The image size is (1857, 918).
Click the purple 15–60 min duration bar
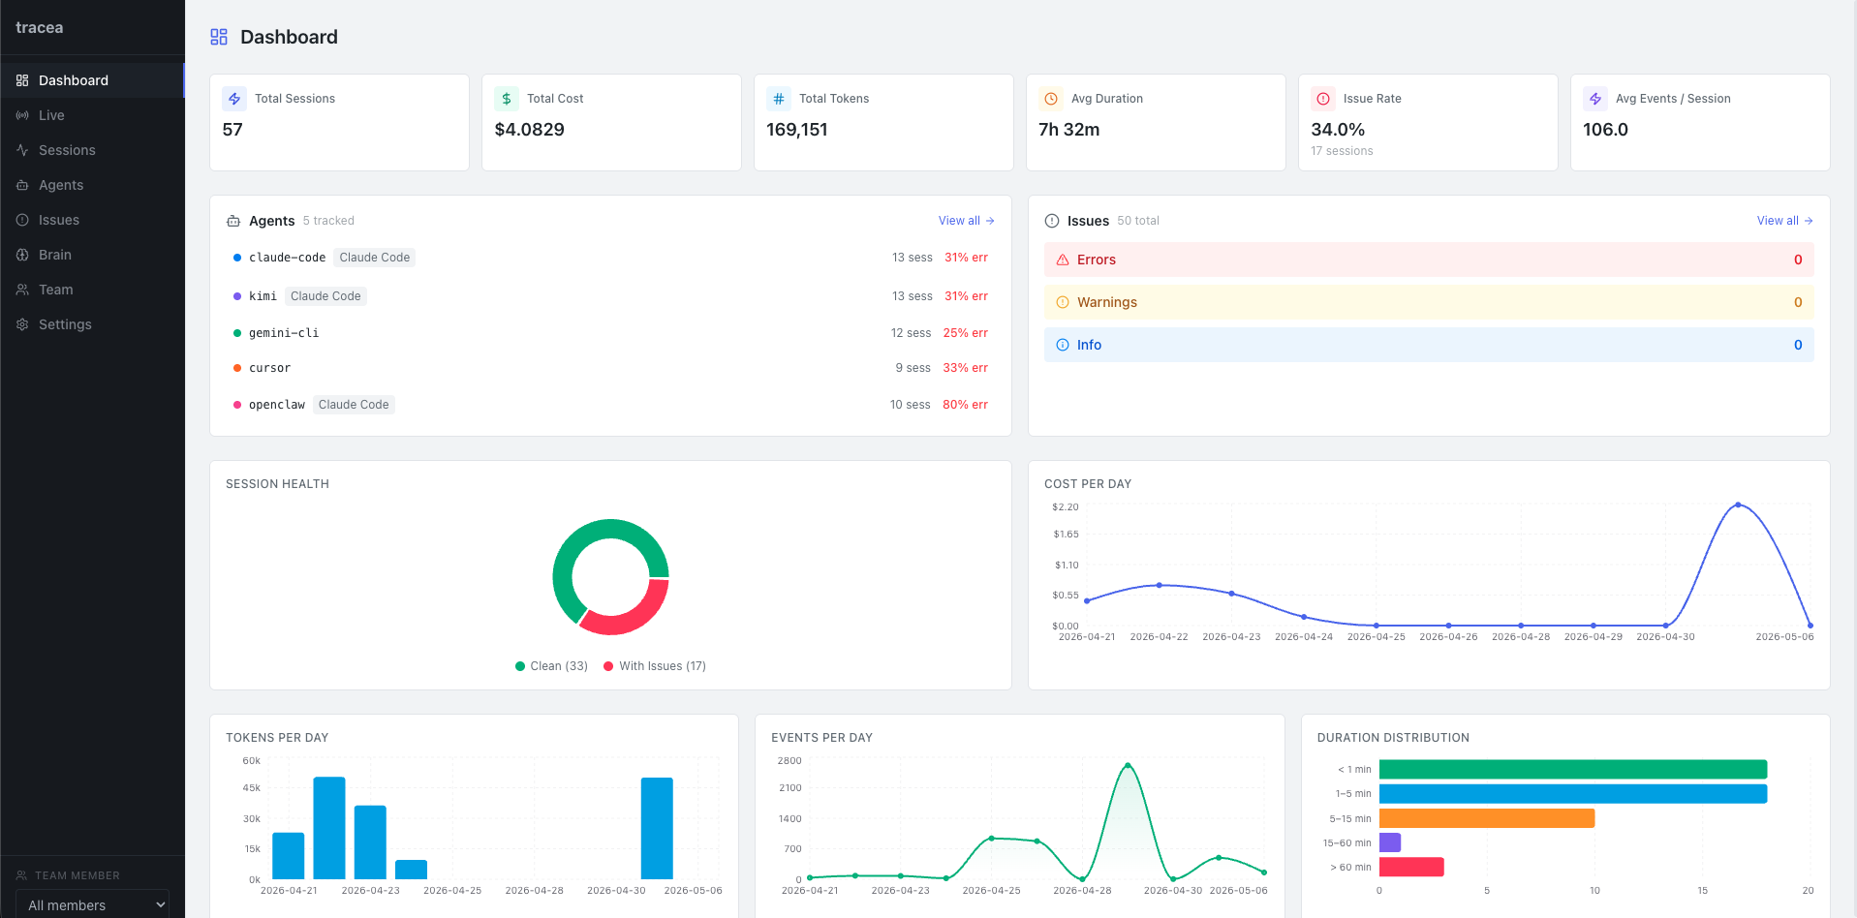pyautogui.click(x=1390, y=842)
